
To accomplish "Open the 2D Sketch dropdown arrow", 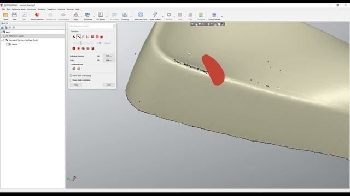I will [x=107, y=16].
